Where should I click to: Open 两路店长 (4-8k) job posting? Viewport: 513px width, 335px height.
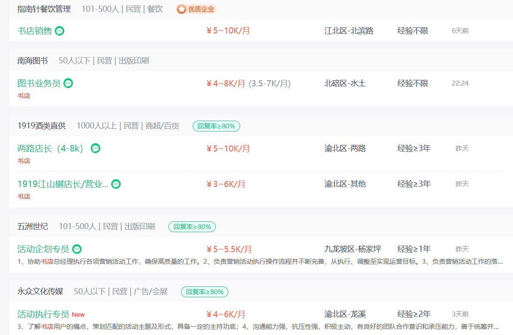pyautogui.click(x=50, y=148)
